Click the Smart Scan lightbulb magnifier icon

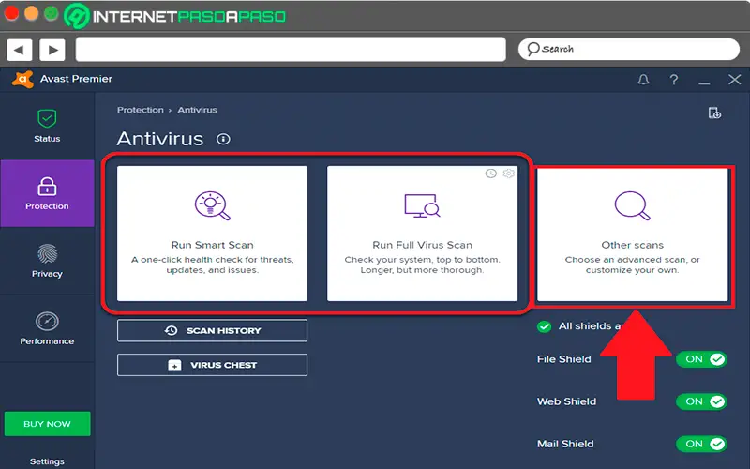(213, 205)
